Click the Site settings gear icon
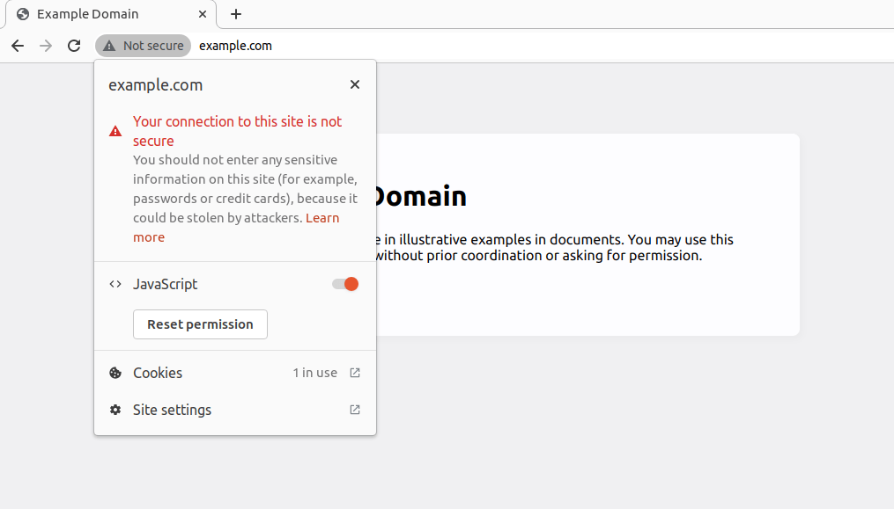Image resolution: width=894 pixels, height=509 pixels. 115,410
